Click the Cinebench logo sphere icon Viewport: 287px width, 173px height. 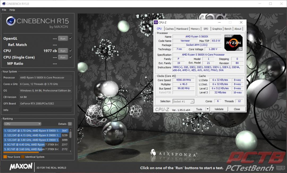coord(11,21)
